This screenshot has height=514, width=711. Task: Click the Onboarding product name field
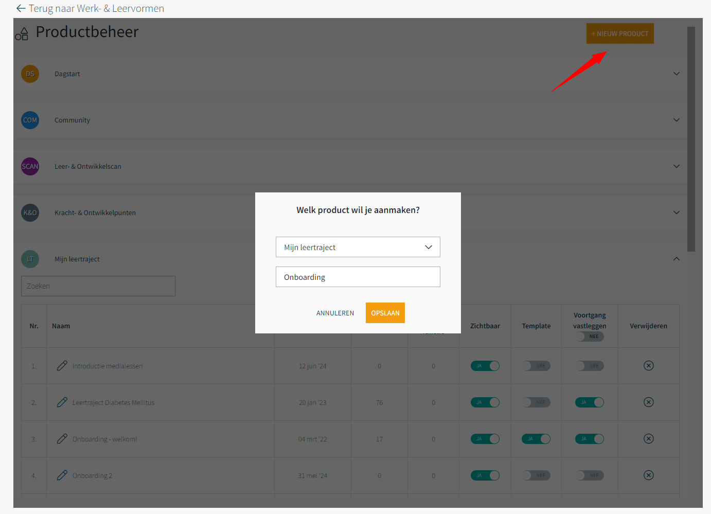(358, 277)
